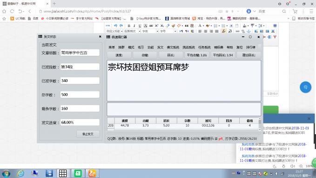Apply superscript in the editor toolbar

[156, 26]
